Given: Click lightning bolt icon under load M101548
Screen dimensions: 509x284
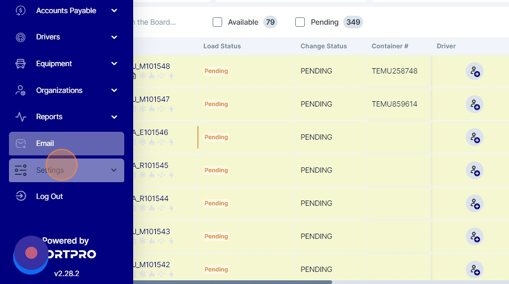Looking at the screenshot, I should tap(171, 76).
